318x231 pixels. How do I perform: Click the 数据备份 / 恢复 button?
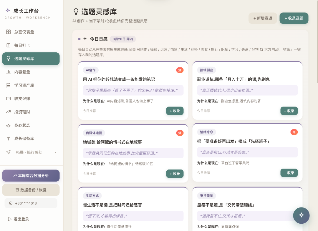(31, 190)
